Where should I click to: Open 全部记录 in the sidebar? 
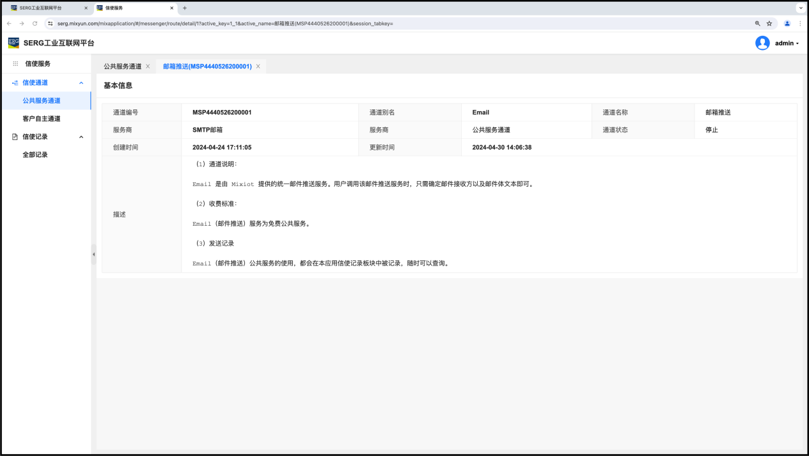[x=35, y=155]
